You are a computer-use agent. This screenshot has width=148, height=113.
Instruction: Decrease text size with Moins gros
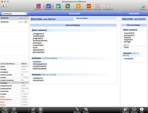pos(77,110)
